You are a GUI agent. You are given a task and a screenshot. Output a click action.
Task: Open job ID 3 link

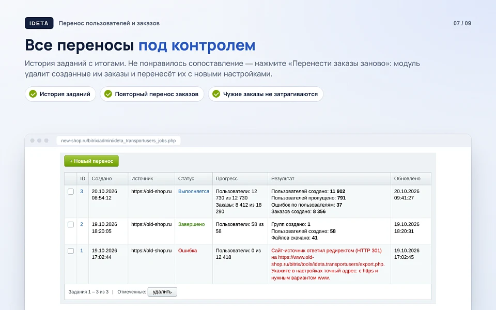[82, 191]
